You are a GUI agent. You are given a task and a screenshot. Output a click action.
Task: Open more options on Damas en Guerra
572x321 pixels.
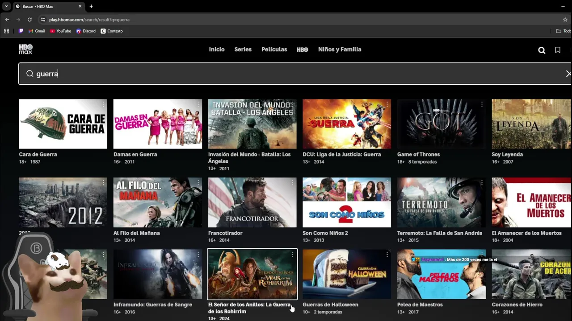pyautogui.click(x=198, y=104)
